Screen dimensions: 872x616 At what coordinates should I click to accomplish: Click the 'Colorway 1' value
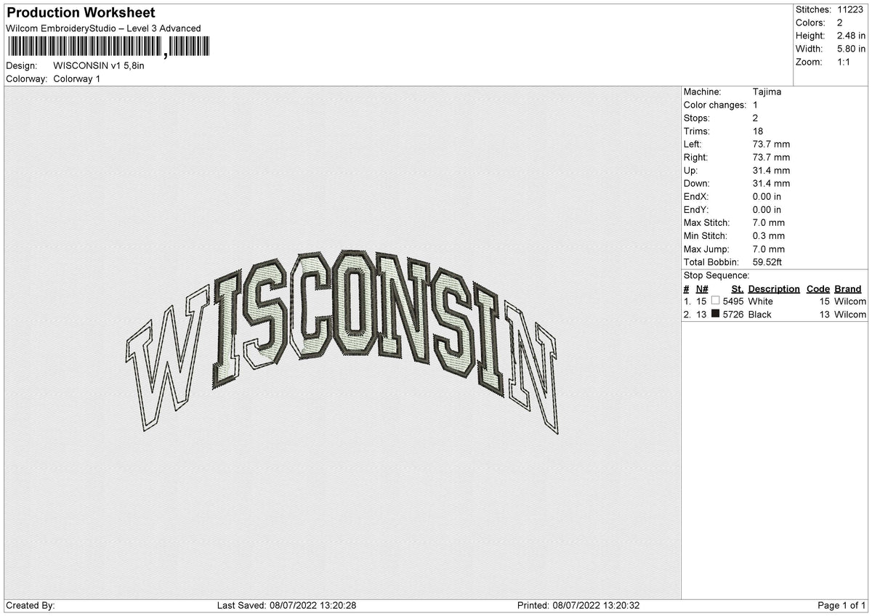77,78
